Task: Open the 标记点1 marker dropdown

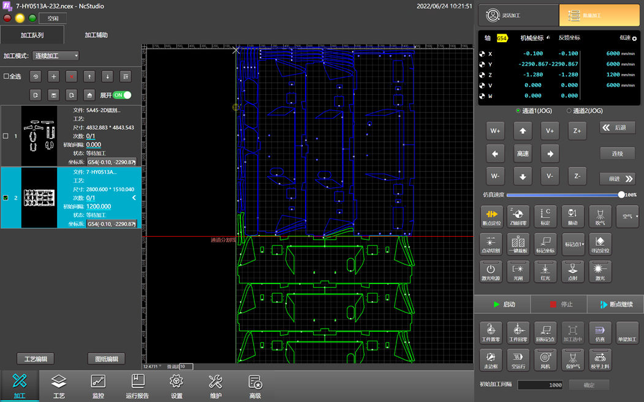Action: pyautogui.click(x=573, y=244)
